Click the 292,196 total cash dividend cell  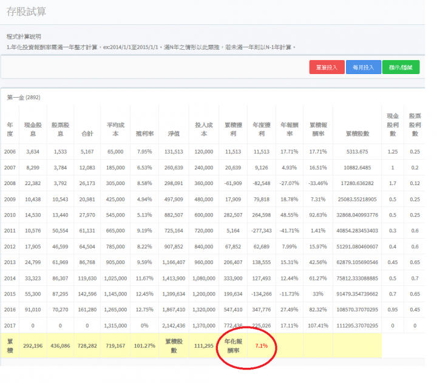click(33, 345)
